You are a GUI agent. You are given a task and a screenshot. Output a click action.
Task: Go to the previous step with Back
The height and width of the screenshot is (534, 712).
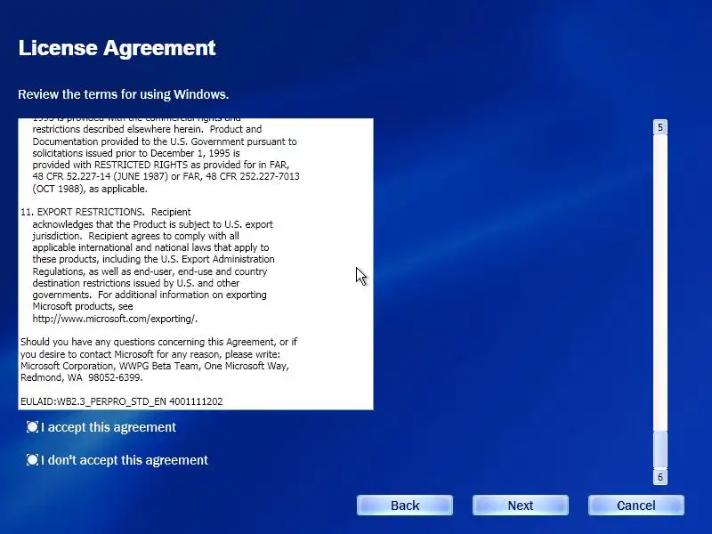point(405,506)
